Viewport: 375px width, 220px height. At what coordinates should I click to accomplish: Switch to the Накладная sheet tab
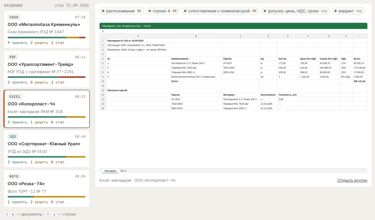point(110,171)
